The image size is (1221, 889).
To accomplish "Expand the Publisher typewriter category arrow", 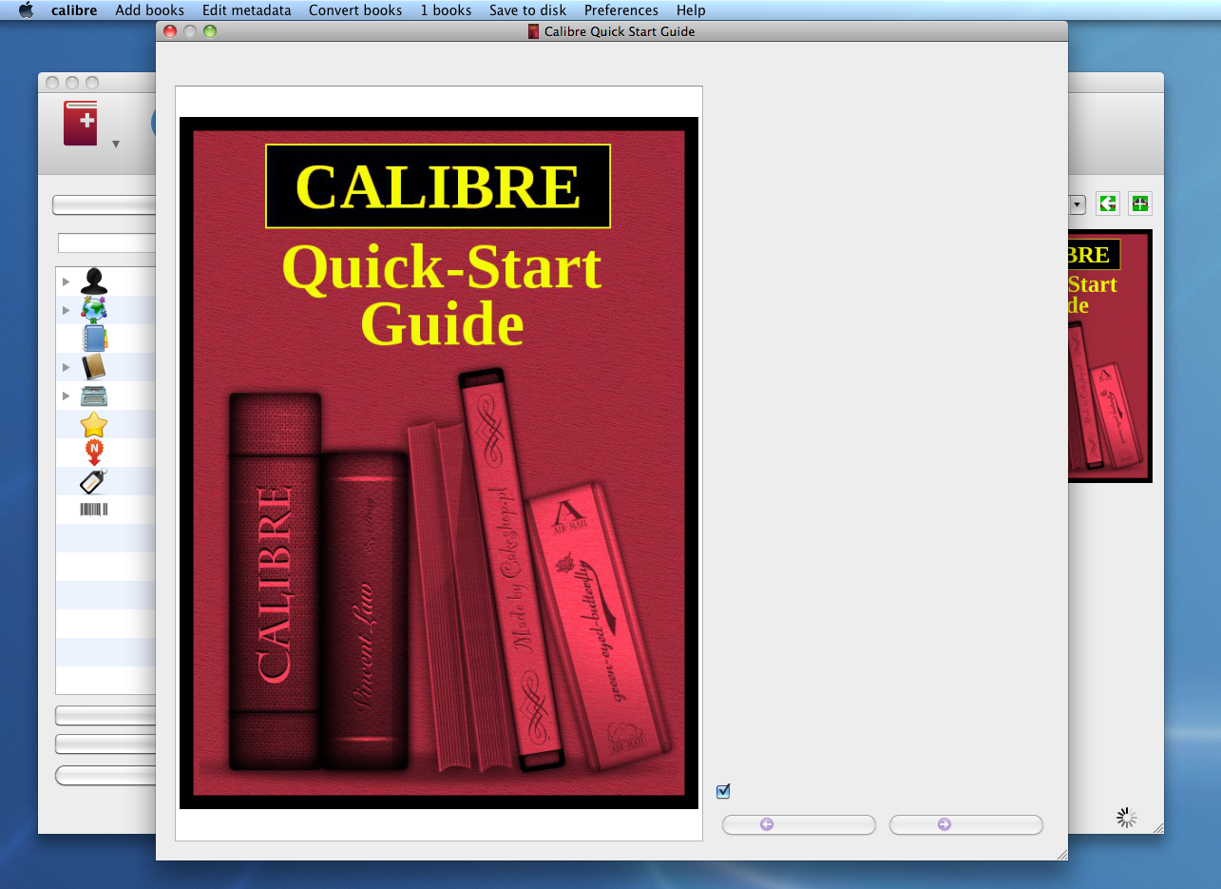I will tap(67, 396).
